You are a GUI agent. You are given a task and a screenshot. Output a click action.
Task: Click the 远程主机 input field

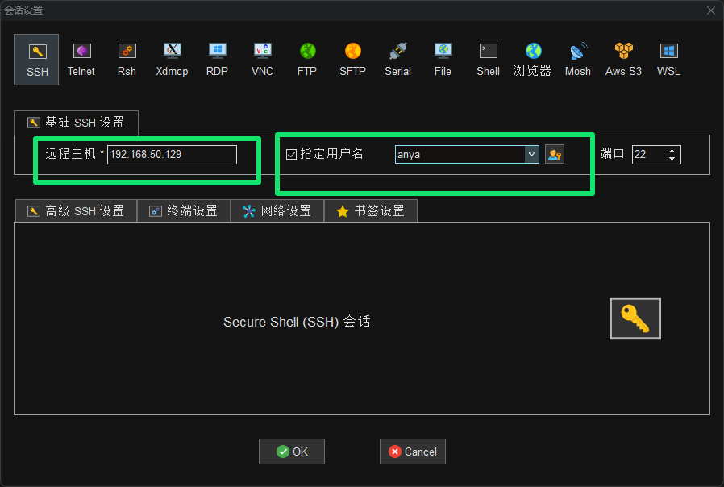tap(172, 154)
